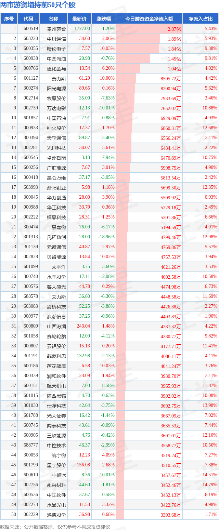Click price 89.87 for 天孚通信
This screenshot has height=530, width=219.
tap(85, 138)
